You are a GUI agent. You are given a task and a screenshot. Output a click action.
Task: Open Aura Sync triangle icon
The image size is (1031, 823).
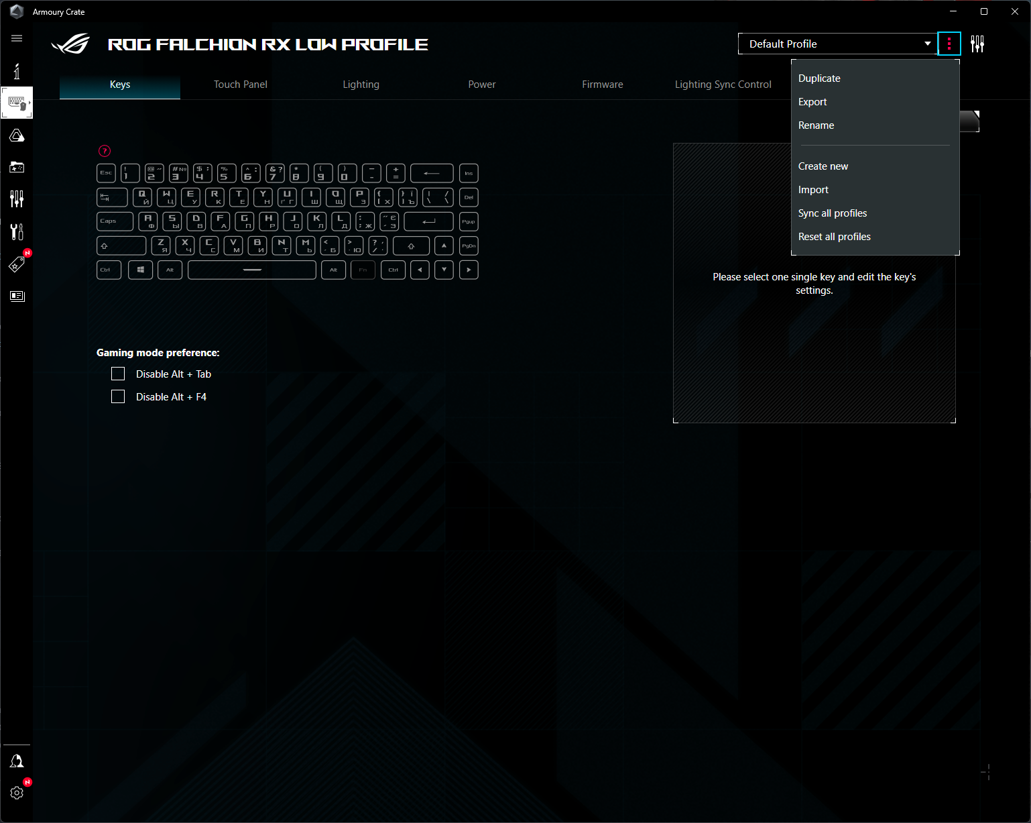pyautogui.click(x=17, y=135)
